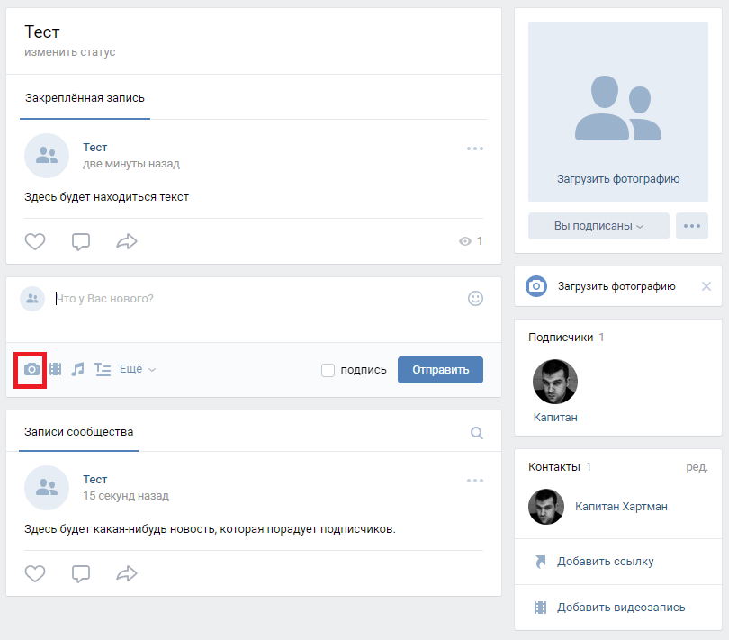Click the изменить статус link
This screenshot has height=640, width=729.
(70, 52)
